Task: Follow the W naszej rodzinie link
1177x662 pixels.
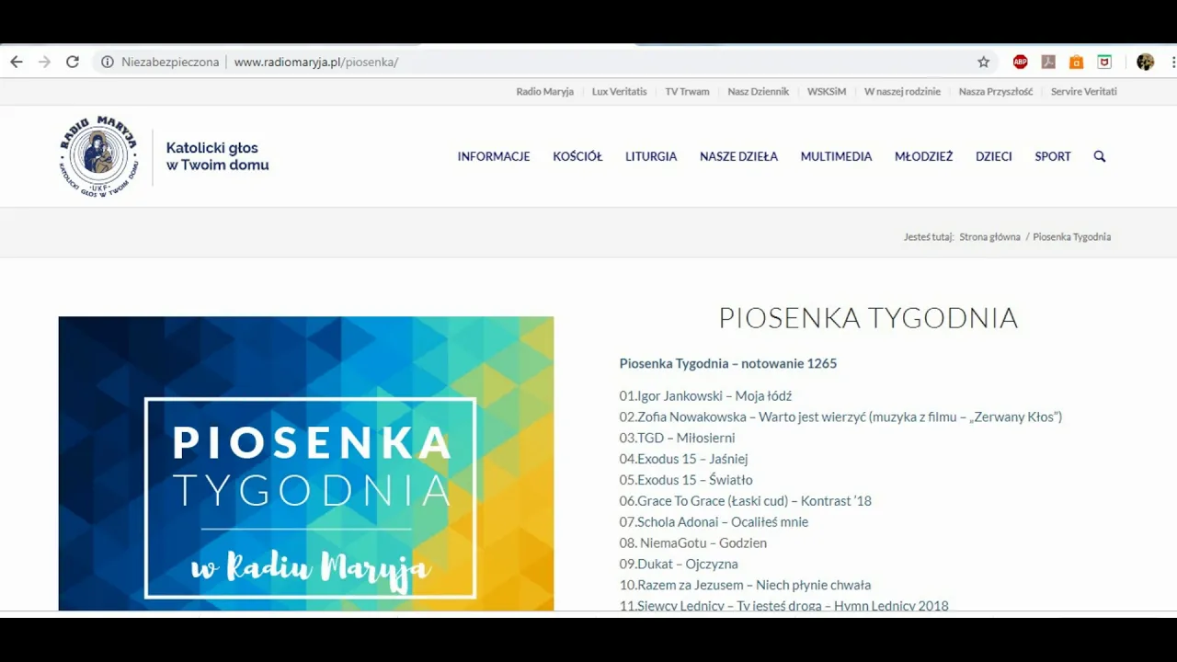Action: tap(902, 92)
